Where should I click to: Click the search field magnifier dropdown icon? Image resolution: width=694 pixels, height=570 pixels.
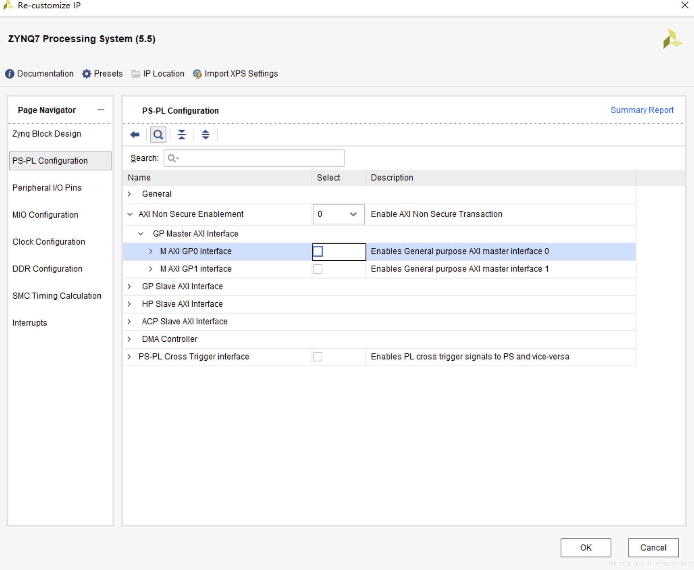click(173, 158)
